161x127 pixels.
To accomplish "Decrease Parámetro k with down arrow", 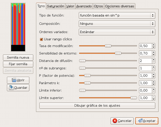I will pyautogui.click(x=153, y=84).
